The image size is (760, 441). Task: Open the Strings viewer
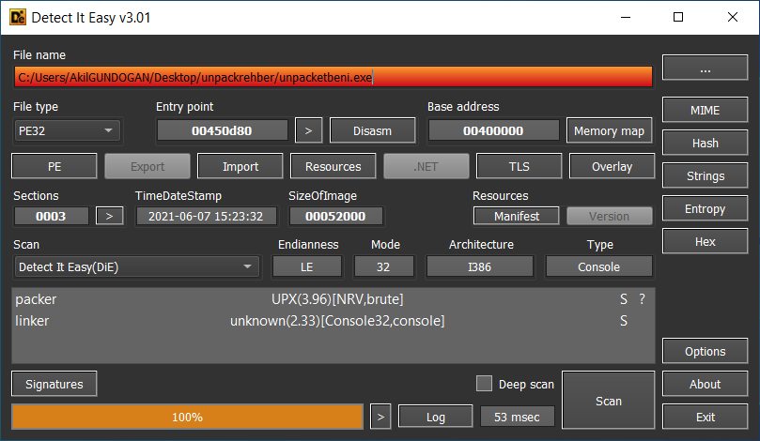point(705,175)
